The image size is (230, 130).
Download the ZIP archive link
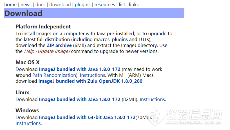coord(59,45)
